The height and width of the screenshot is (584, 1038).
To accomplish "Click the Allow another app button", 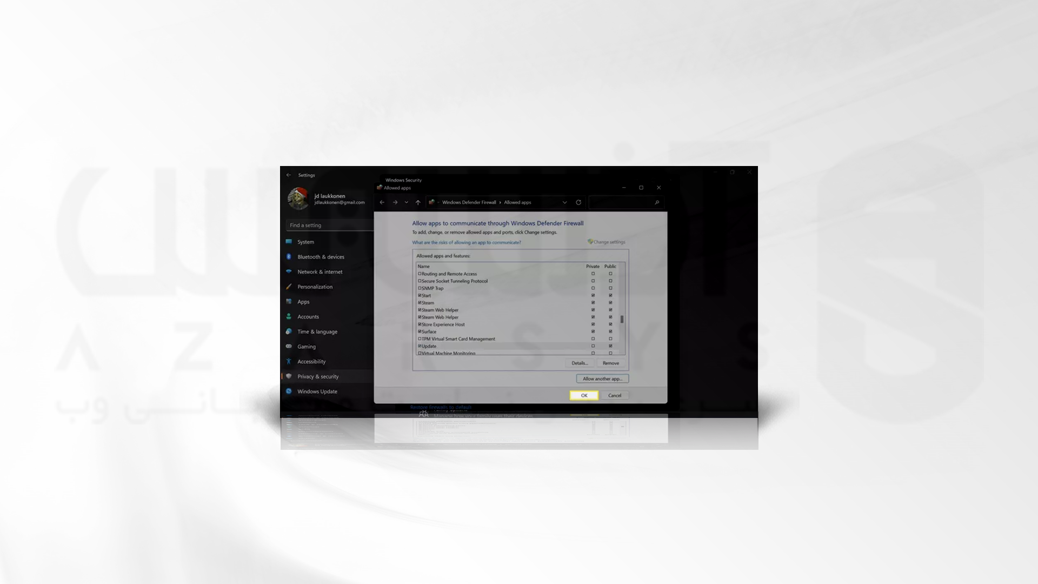I will (601, 379).
